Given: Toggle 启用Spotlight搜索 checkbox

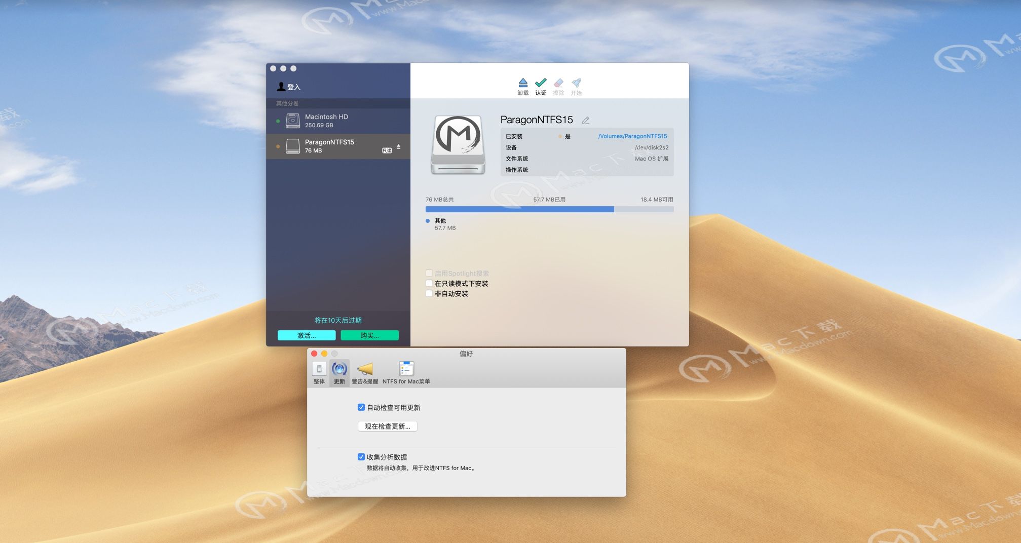Looking at the screenshot, I should tap(429, 274).
